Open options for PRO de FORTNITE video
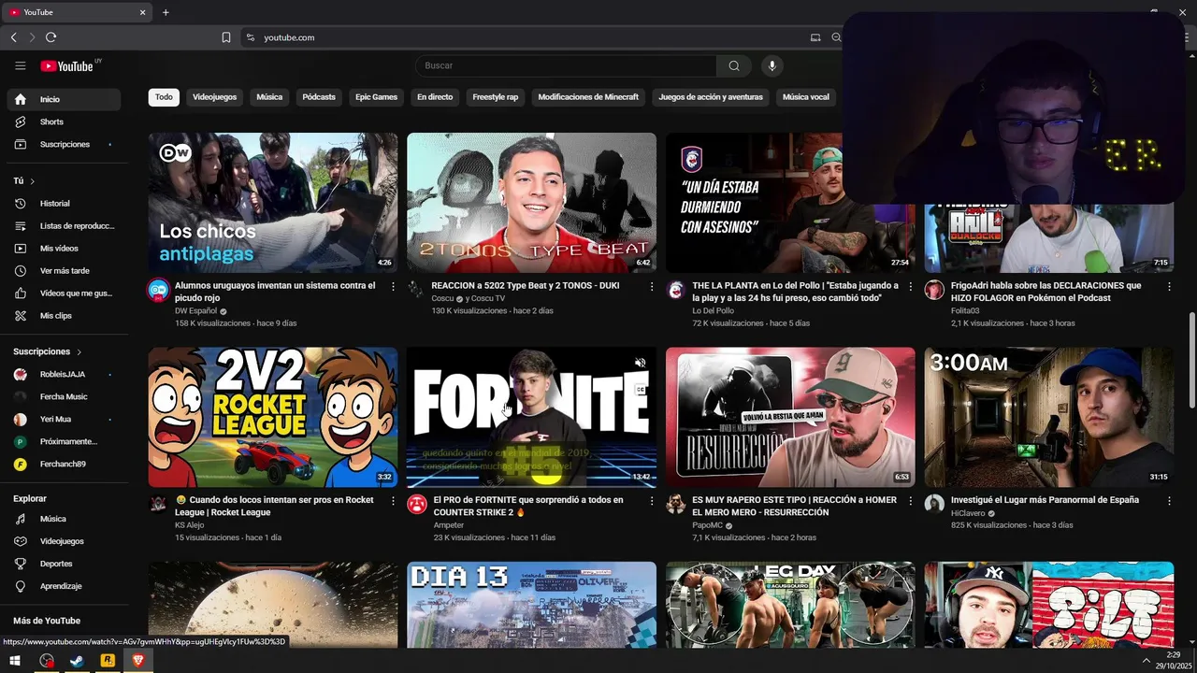 click(x=652, y=500)
